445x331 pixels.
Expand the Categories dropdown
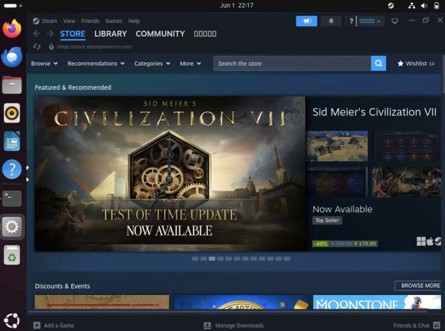pyautogui.click(x=152, y=64)
